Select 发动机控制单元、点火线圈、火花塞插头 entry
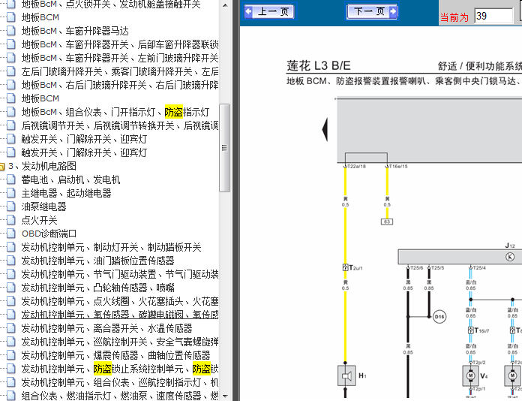522x401 pixels. (120, 301)
